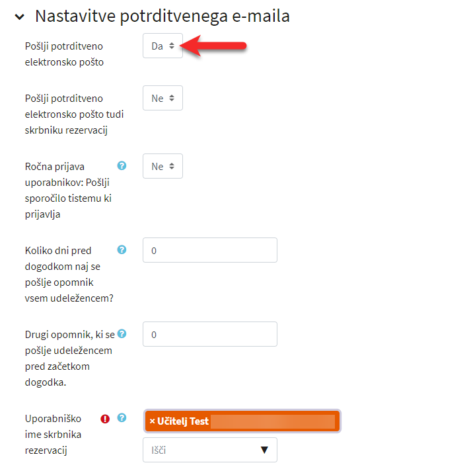The height and width of the screenshot is (471, 469).
Task: Show help for Ročna prijava uporabnikov
Action: coord(122,165)
